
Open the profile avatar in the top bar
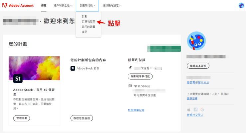coord(241,6)
